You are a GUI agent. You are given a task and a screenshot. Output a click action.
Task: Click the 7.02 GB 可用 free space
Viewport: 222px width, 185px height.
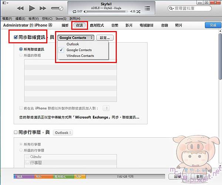pos(125,177)
